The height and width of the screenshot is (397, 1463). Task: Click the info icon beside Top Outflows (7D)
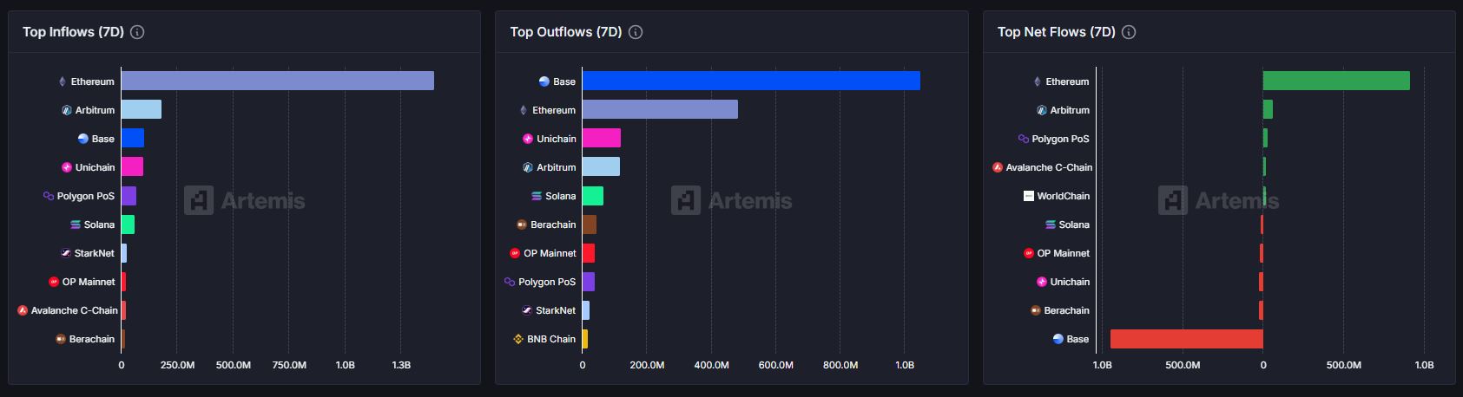636,32
